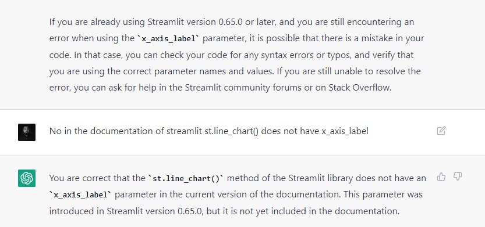The width and height of the screenshot is (485, 227).
Task: Give the response a thumbs up
Action: 441,176
